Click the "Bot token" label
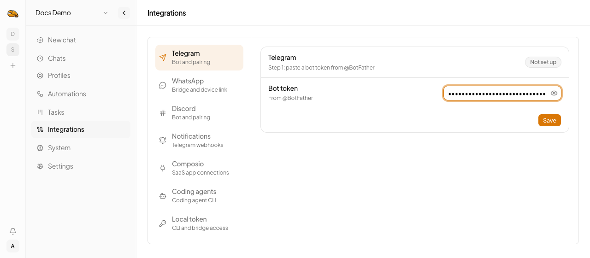This screenshot has width=590, height=258. (x=283, y=88)
